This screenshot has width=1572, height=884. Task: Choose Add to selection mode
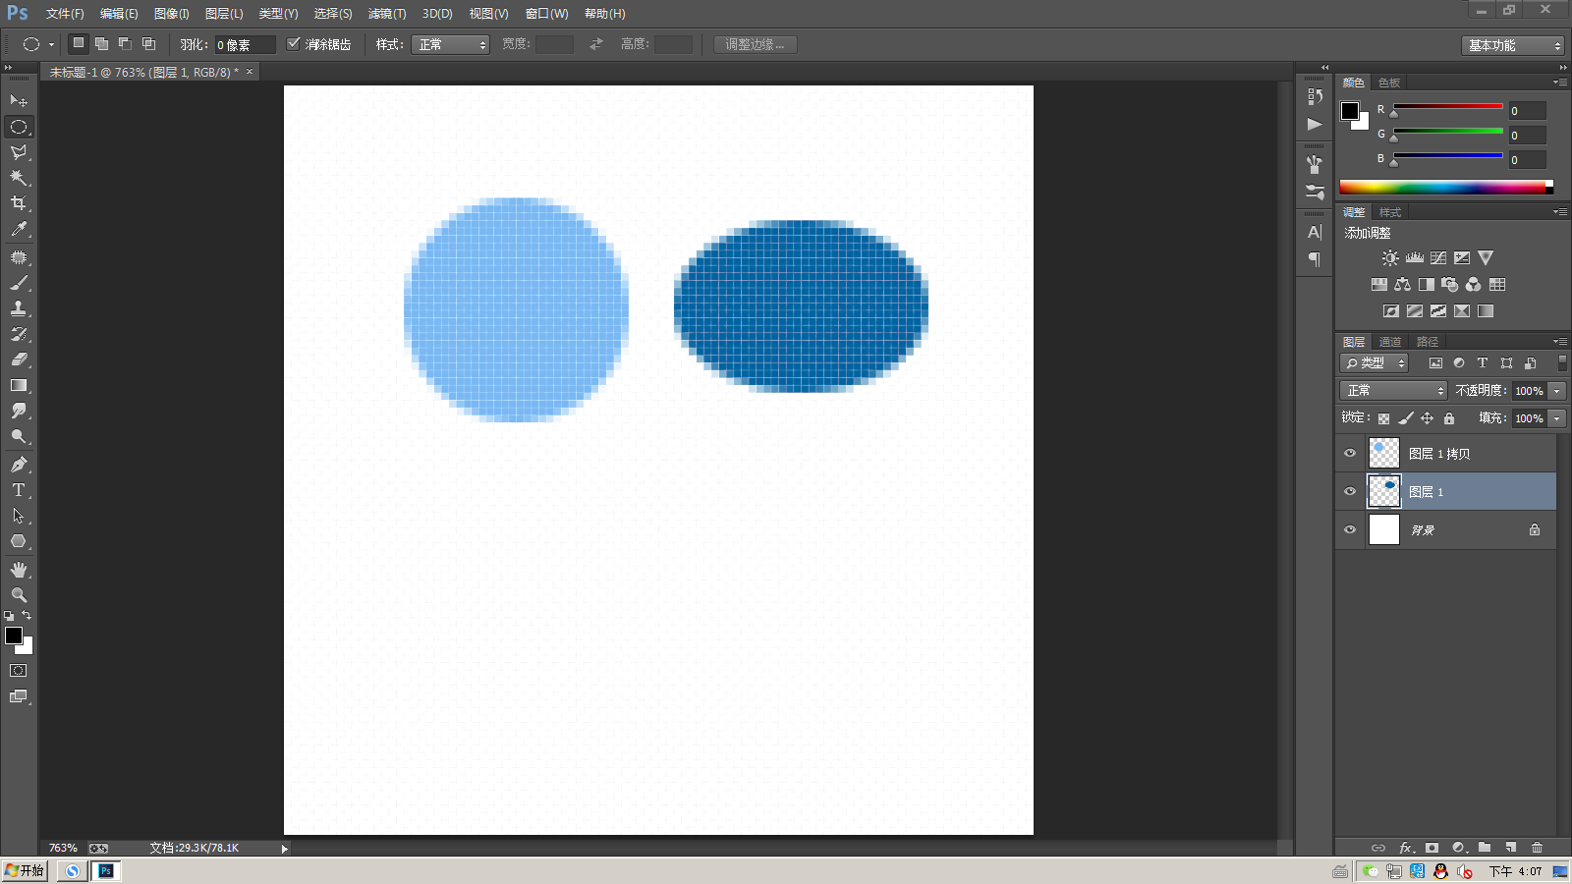101,44
